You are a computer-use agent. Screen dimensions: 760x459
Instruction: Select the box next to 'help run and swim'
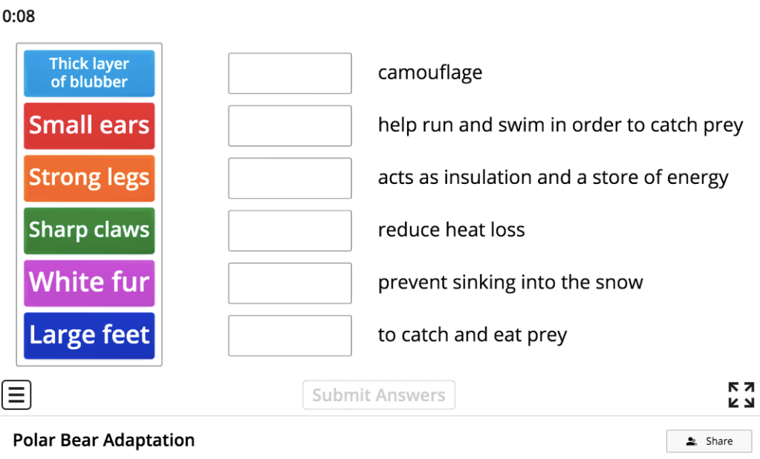290,125
